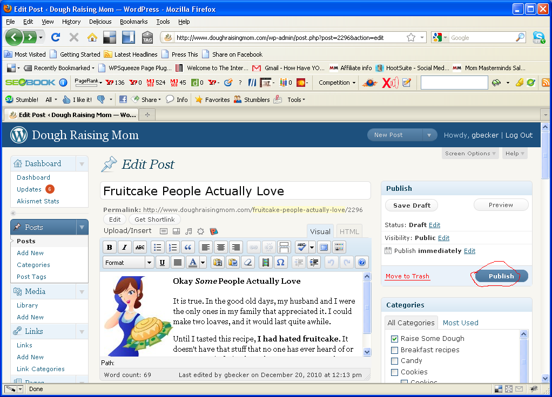The image size is (552, 397).
Task: Check the Cookies category
Action: (x=394, y=372)
